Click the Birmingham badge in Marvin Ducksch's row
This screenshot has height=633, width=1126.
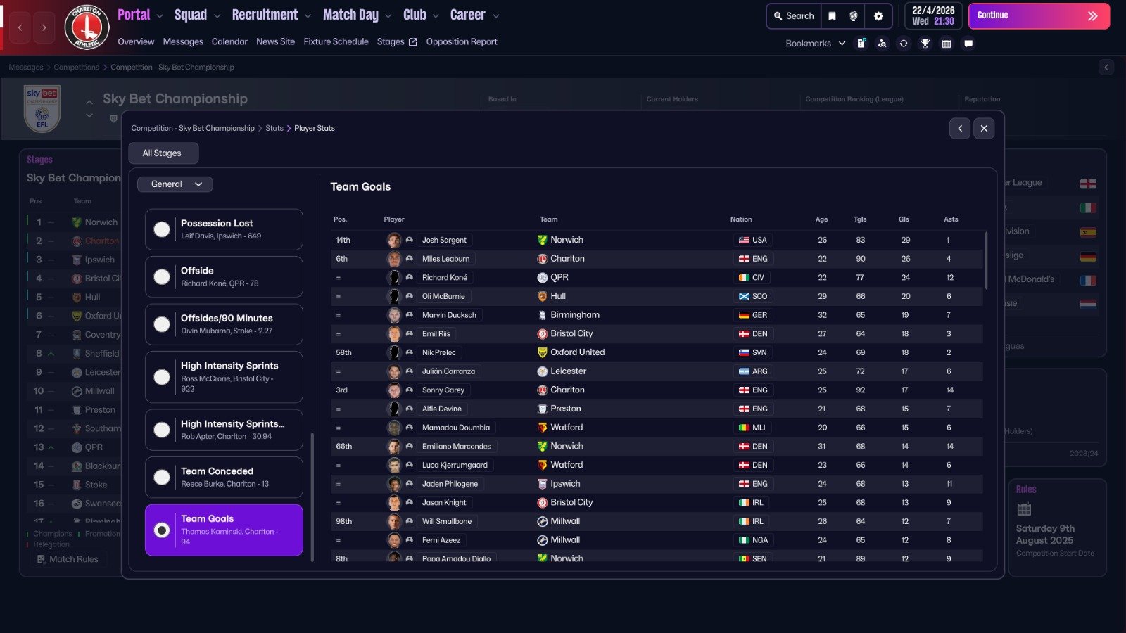(543, 315)
